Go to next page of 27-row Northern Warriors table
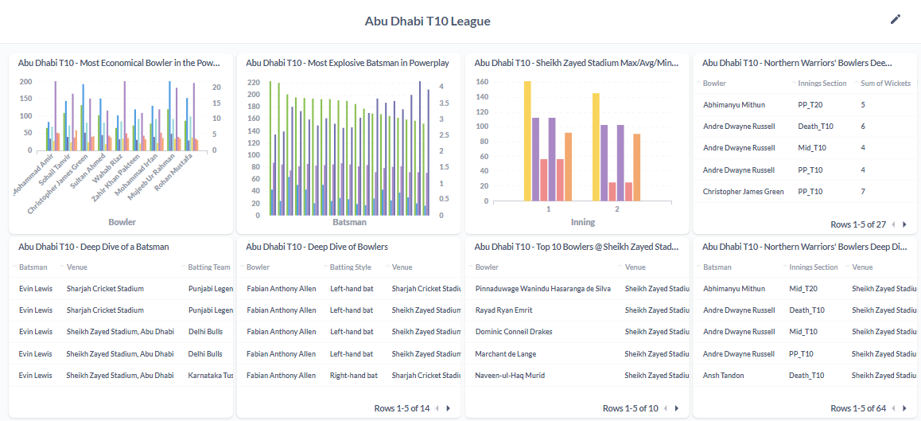Viewport: 921px width, 421px height. 904,224
